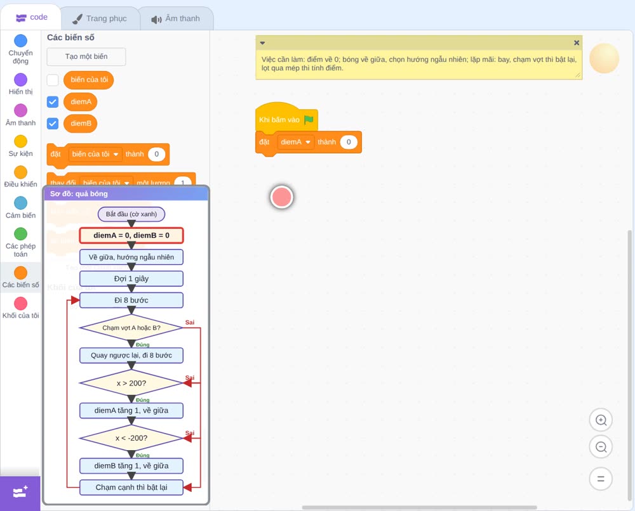Click the 'Sơ đồ: quả bóng' panel title
This screenshot has width=635, height=511.
79,193
